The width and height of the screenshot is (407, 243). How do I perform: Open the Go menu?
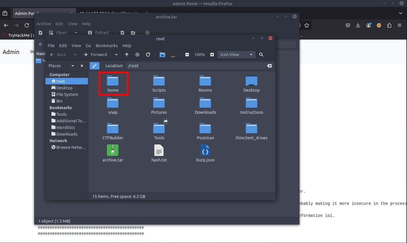coord(88,46)
